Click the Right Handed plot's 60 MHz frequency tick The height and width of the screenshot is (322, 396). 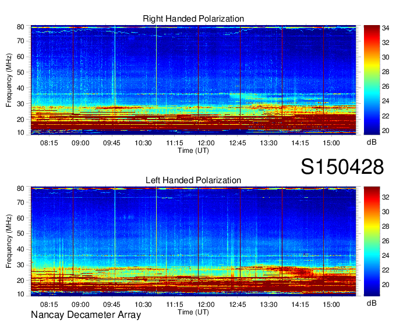point(20,57)
